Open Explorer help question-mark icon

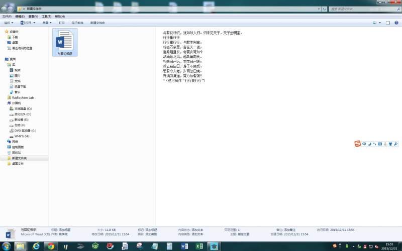pos(396,23)
